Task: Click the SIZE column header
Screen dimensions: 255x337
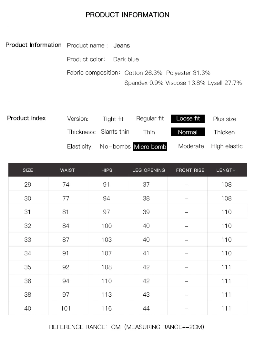Action: coord(28,170)
